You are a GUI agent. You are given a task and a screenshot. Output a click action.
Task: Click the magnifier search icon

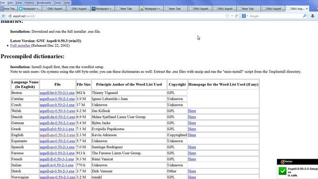click(305, 16)
